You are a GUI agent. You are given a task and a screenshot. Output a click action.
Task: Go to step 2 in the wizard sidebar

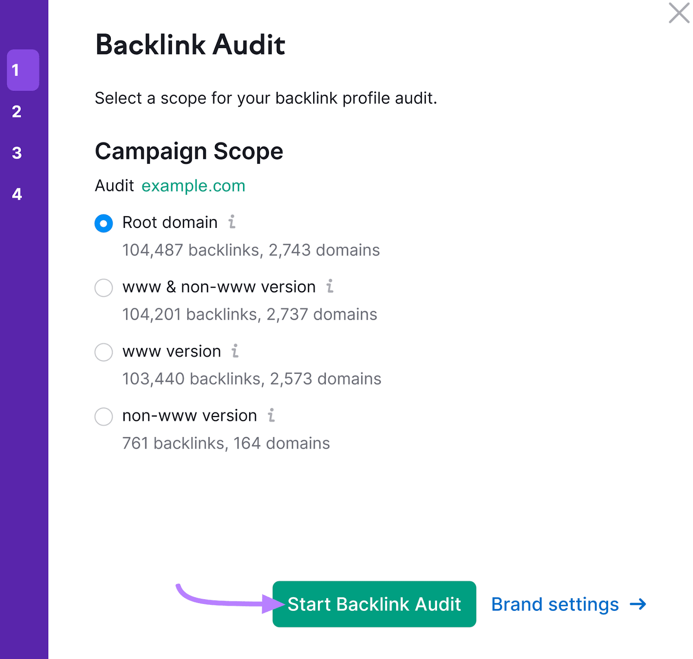tap(17, 112)
